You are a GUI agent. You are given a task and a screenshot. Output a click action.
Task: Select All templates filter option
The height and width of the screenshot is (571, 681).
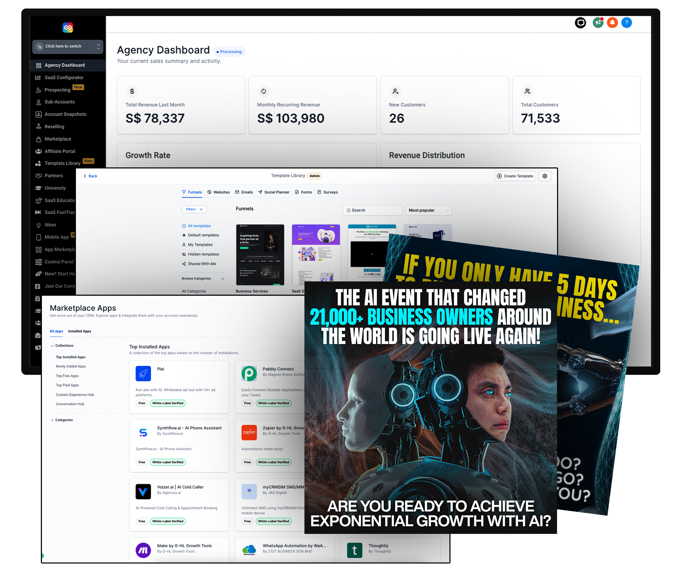[199, 226]
